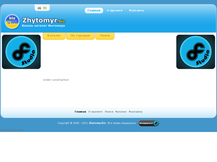This screenshot has height=162, width=217.
Task: Click the Under constraction text
Action: point(56,80)
